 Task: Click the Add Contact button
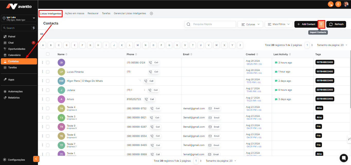click(x=306, y=24)
